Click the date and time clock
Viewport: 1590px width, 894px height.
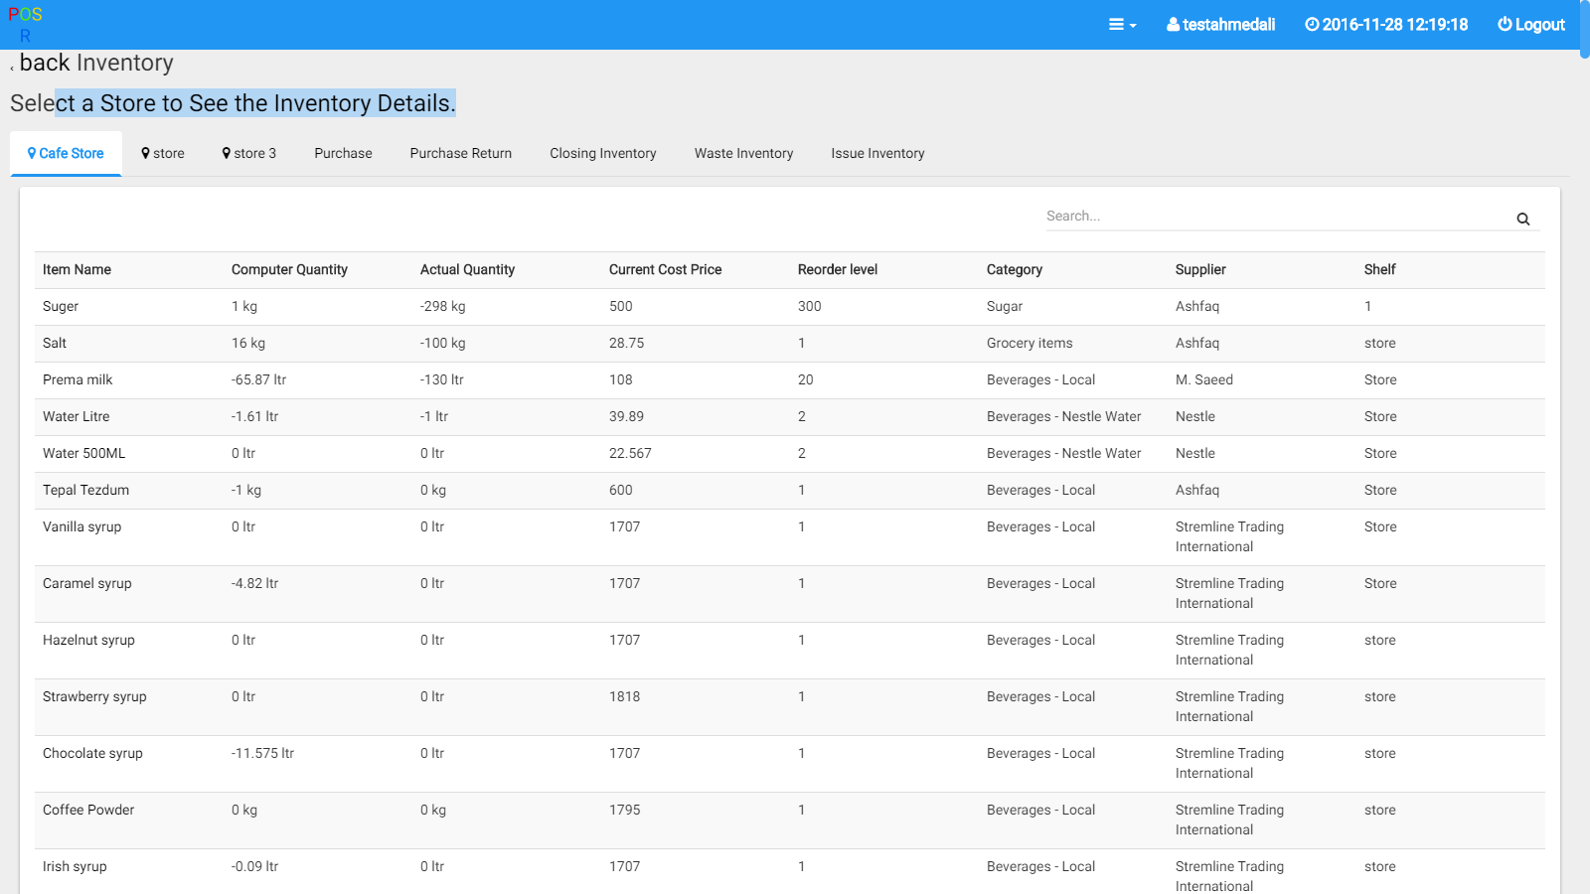point(1385,25)
